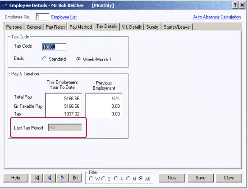Create a New employee record
This screenshot has width=248, height=189.
172,178
